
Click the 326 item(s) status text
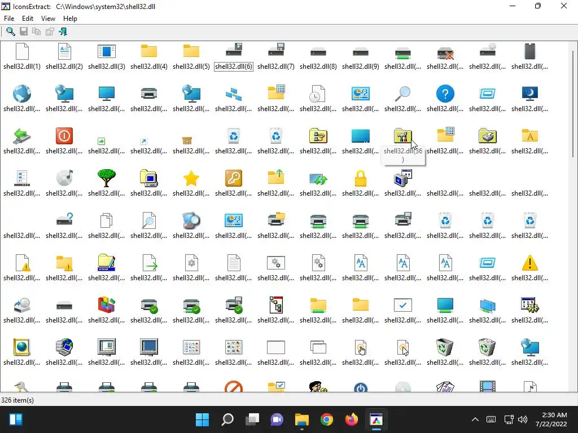coord(17,400)
